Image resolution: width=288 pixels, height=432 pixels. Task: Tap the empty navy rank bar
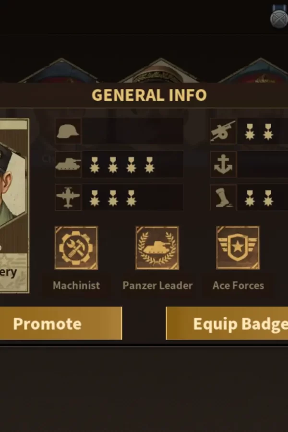(263, 165)
